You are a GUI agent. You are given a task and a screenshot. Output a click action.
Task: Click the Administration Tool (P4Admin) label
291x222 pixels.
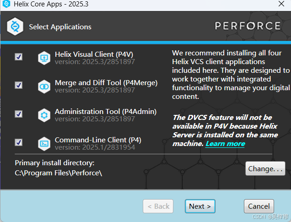(x=106, y=112)
